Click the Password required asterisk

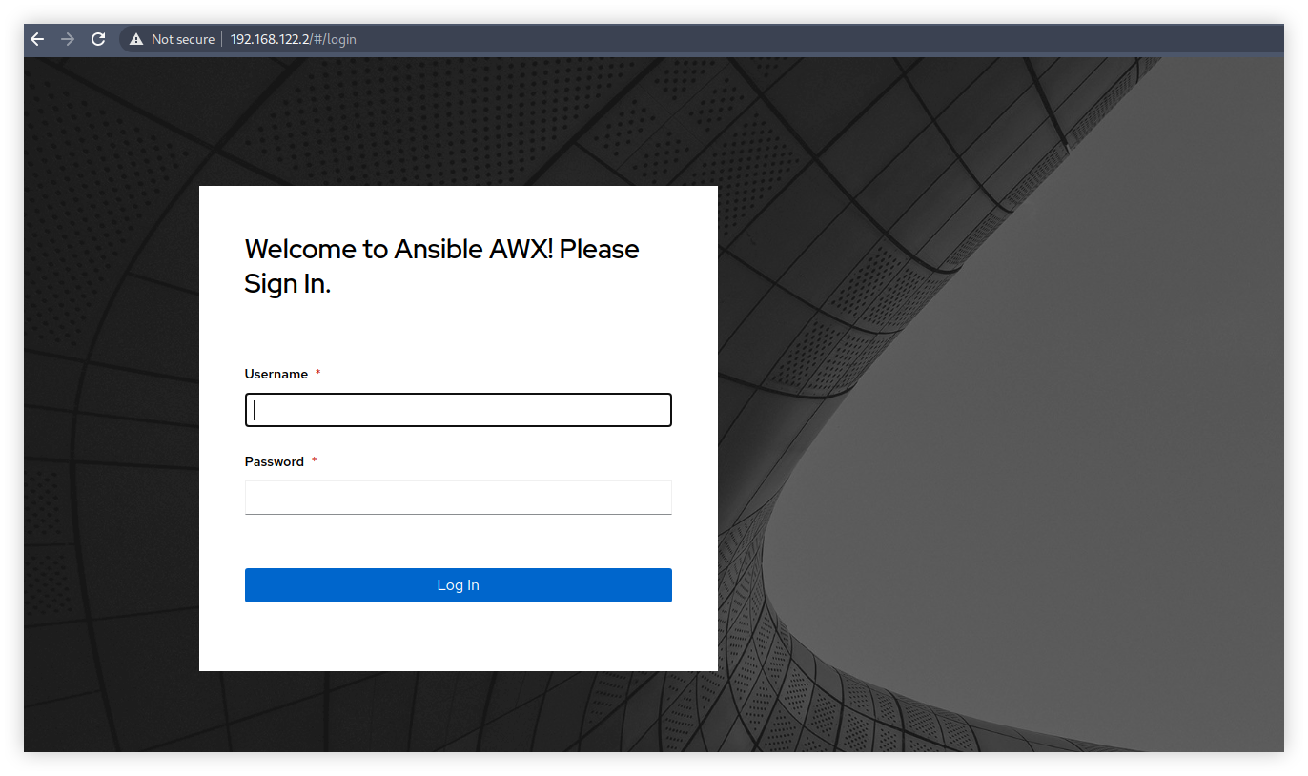click(x=313, y=459)
